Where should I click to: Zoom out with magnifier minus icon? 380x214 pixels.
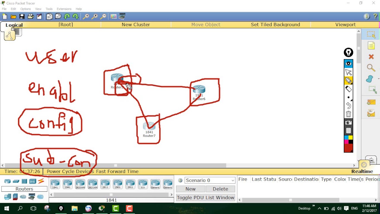pos(103,17)
